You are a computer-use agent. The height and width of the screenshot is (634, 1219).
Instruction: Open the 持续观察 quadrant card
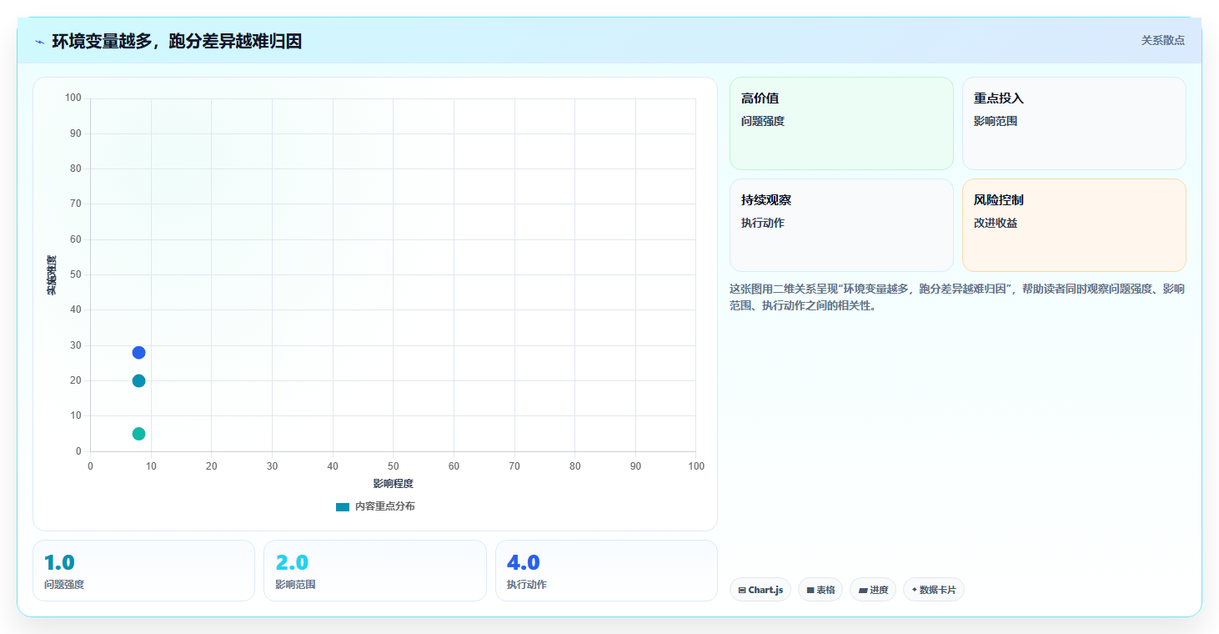841,225
